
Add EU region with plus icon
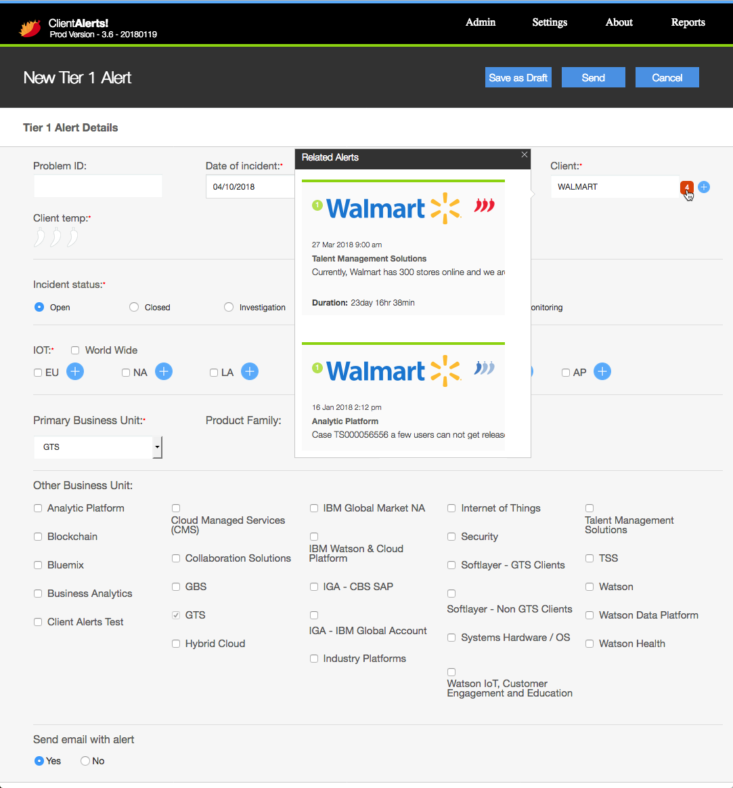pyautogui.click(x=75, y=372)
